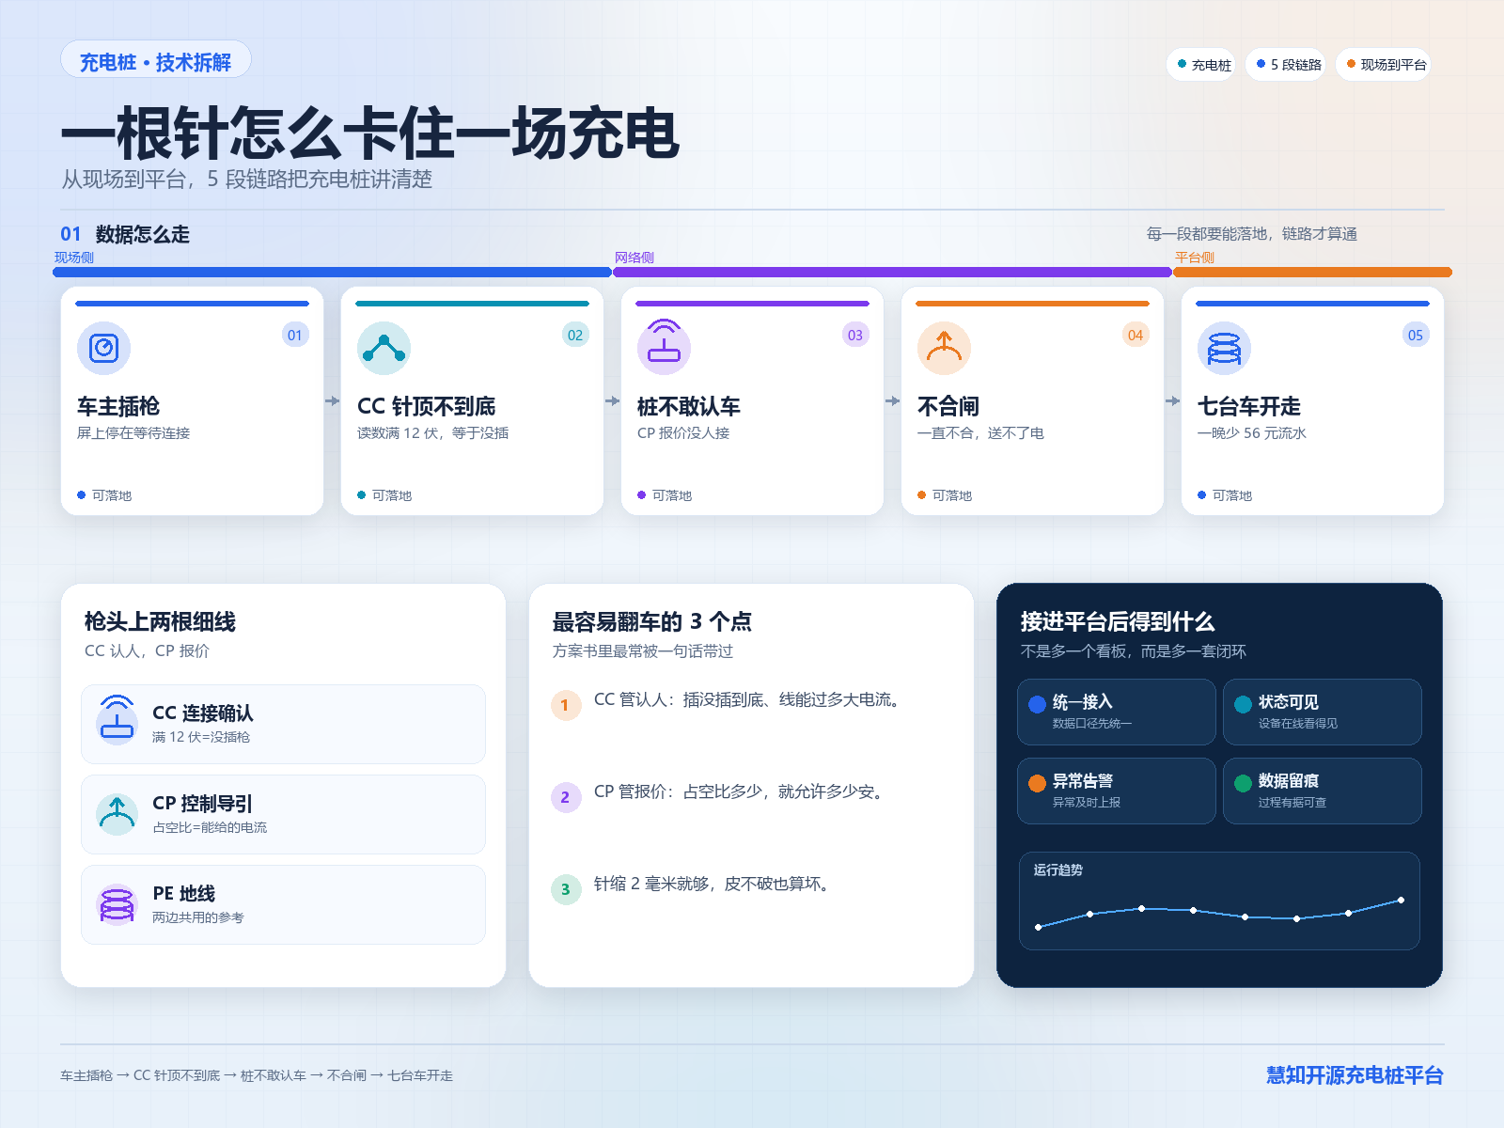Click the gauge icon on the 车主插枪 card
This screenshot has width=1504, height=1128.
click(103, 348)
